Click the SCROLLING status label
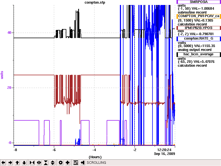221x166 pixels. coord(96,163)
